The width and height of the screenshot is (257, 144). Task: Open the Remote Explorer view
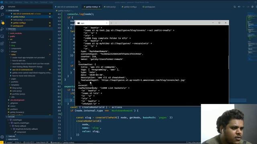(x=2, y=36)
